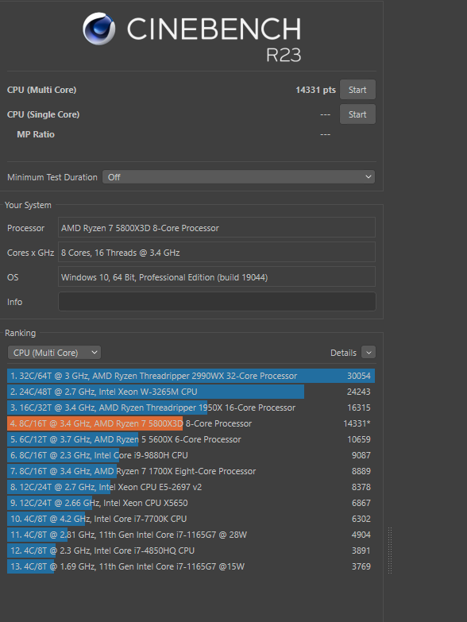
Task: Select the Ryzen 7 1700X ranking row
Action: click(x=191, y=471)
